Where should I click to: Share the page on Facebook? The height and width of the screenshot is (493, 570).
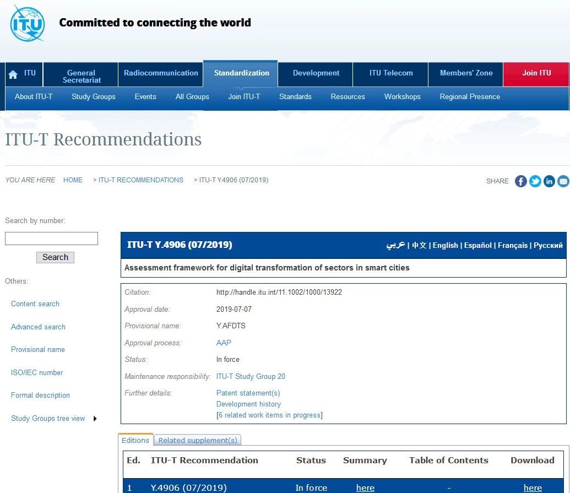pos(520,181)
